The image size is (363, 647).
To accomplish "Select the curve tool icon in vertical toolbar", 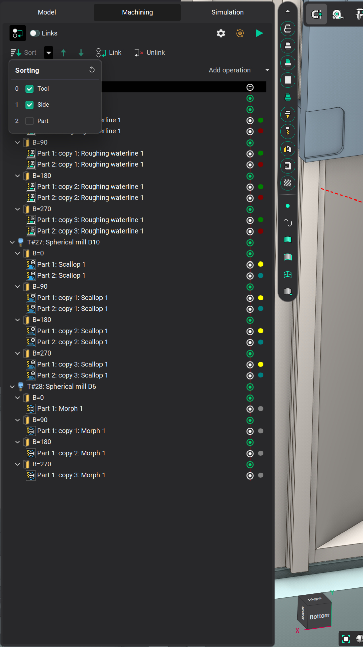I will (288, 223).
